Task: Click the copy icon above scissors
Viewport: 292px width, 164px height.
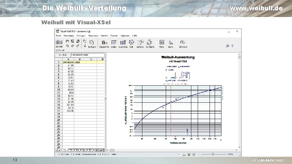Action: (85, 41)
